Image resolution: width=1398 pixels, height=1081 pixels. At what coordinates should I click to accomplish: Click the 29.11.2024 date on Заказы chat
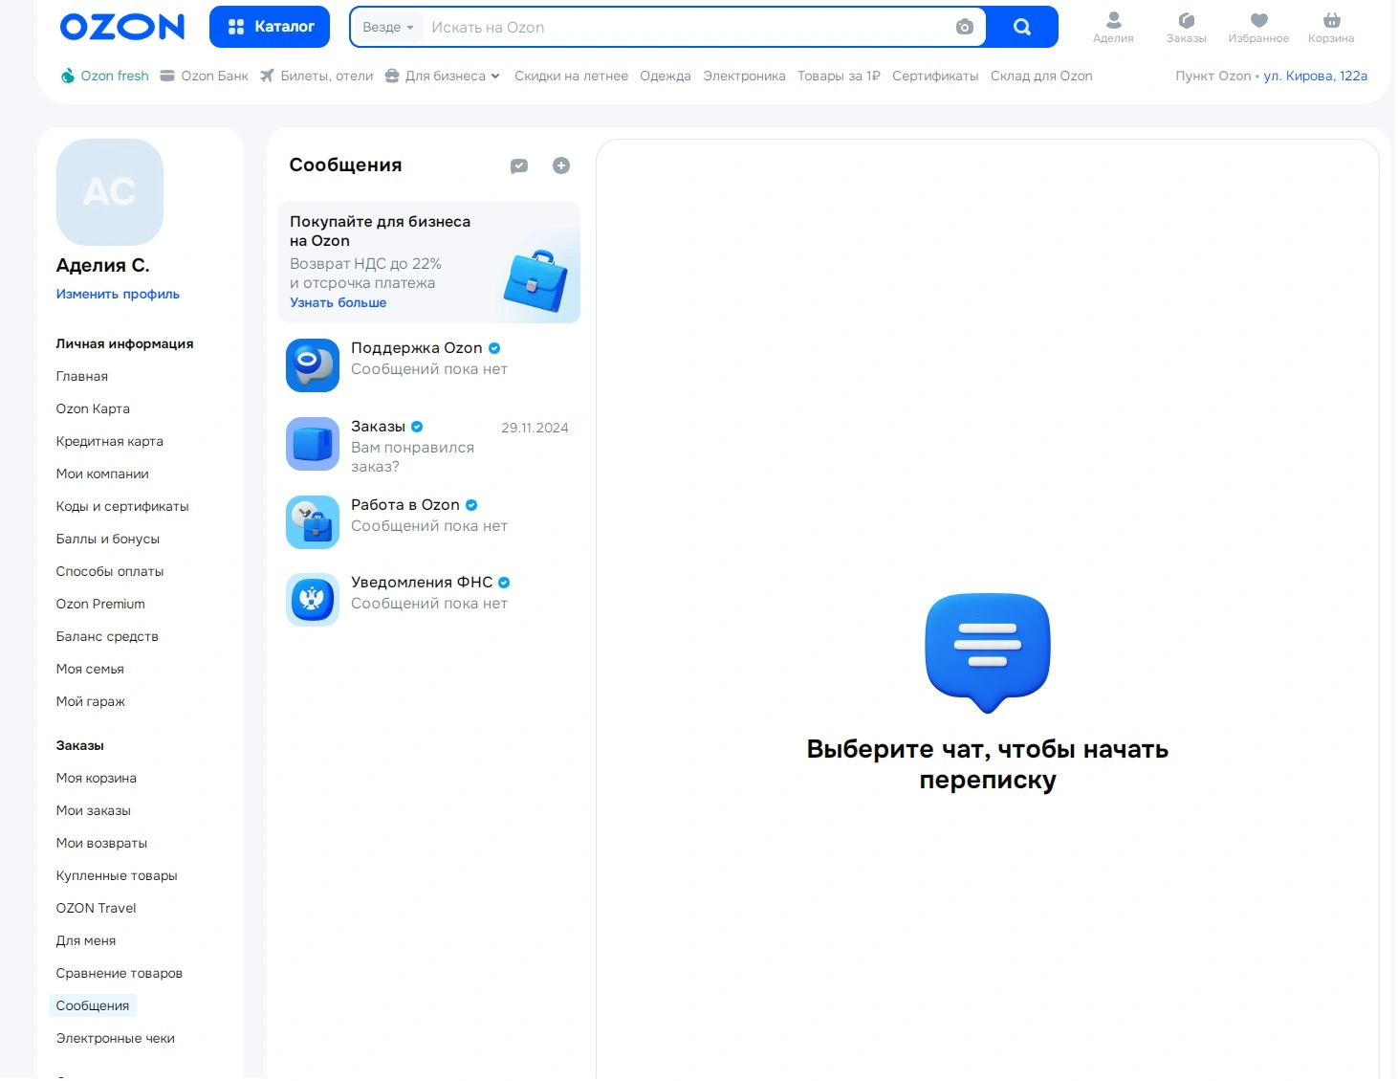535,428
